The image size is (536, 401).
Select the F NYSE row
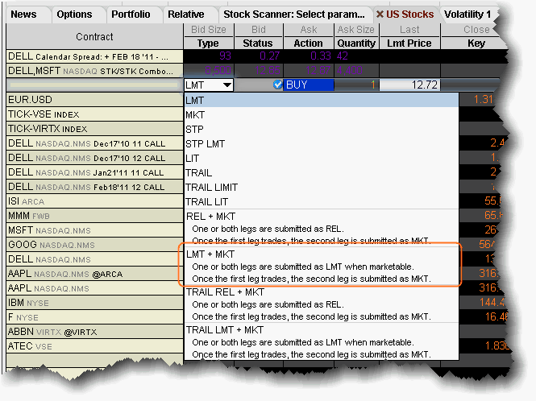point(94,317)
